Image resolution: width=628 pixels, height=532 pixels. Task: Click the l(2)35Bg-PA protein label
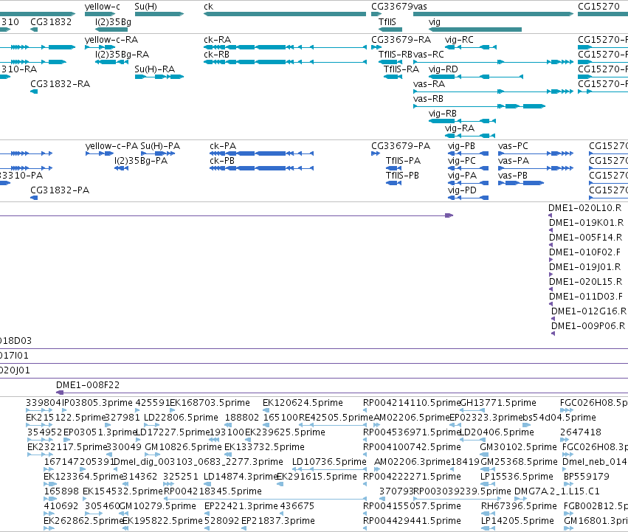(x=141, y=161)
